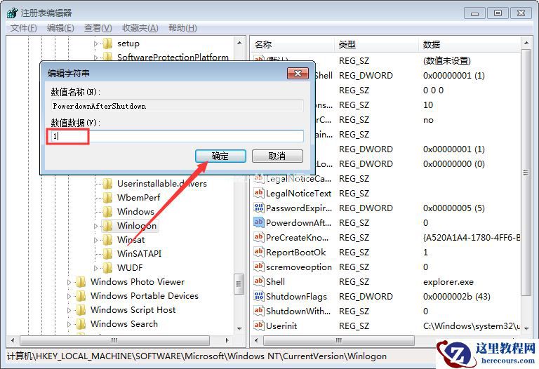
Task: Click the ShutdownWith... string value icon
Action: tap(258, 311)
